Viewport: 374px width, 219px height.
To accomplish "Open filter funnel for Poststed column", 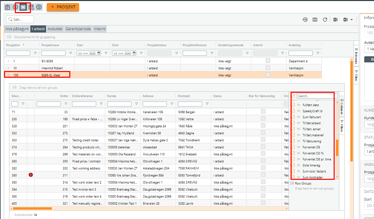I will point(207,104).
